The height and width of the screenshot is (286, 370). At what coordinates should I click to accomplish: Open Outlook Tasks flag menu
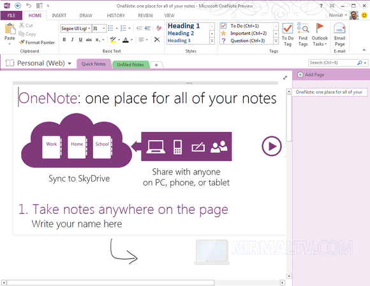(x=320, y=34)
